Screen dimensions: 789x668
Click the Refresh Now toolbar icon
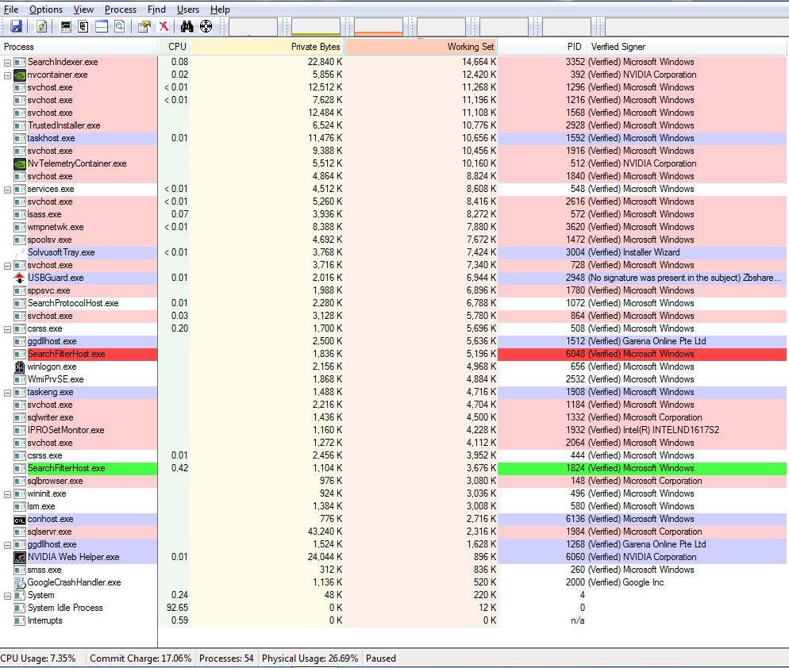click(x=42, y=26)
